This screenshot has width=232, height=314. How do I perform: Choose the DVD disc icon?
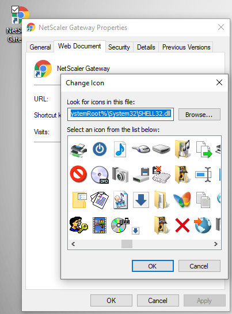point(100,175)
